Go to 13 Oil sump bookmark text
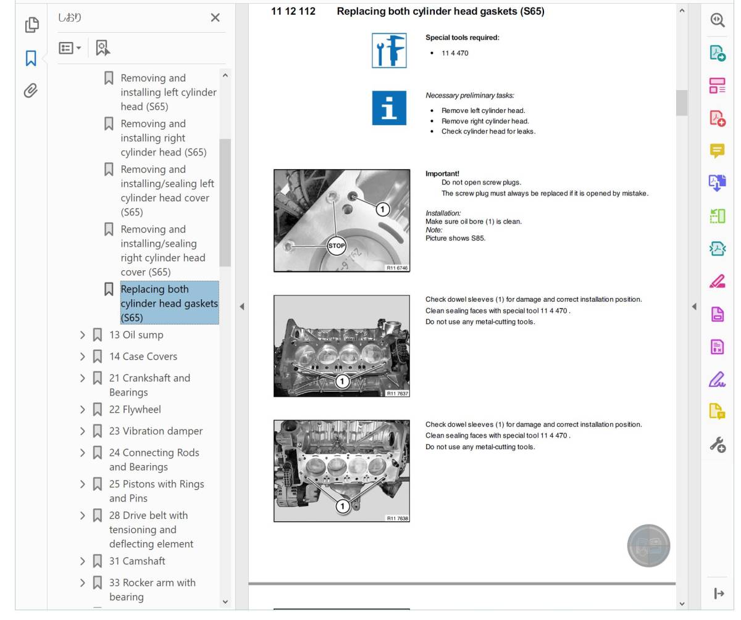 click(x=136, y=335)
